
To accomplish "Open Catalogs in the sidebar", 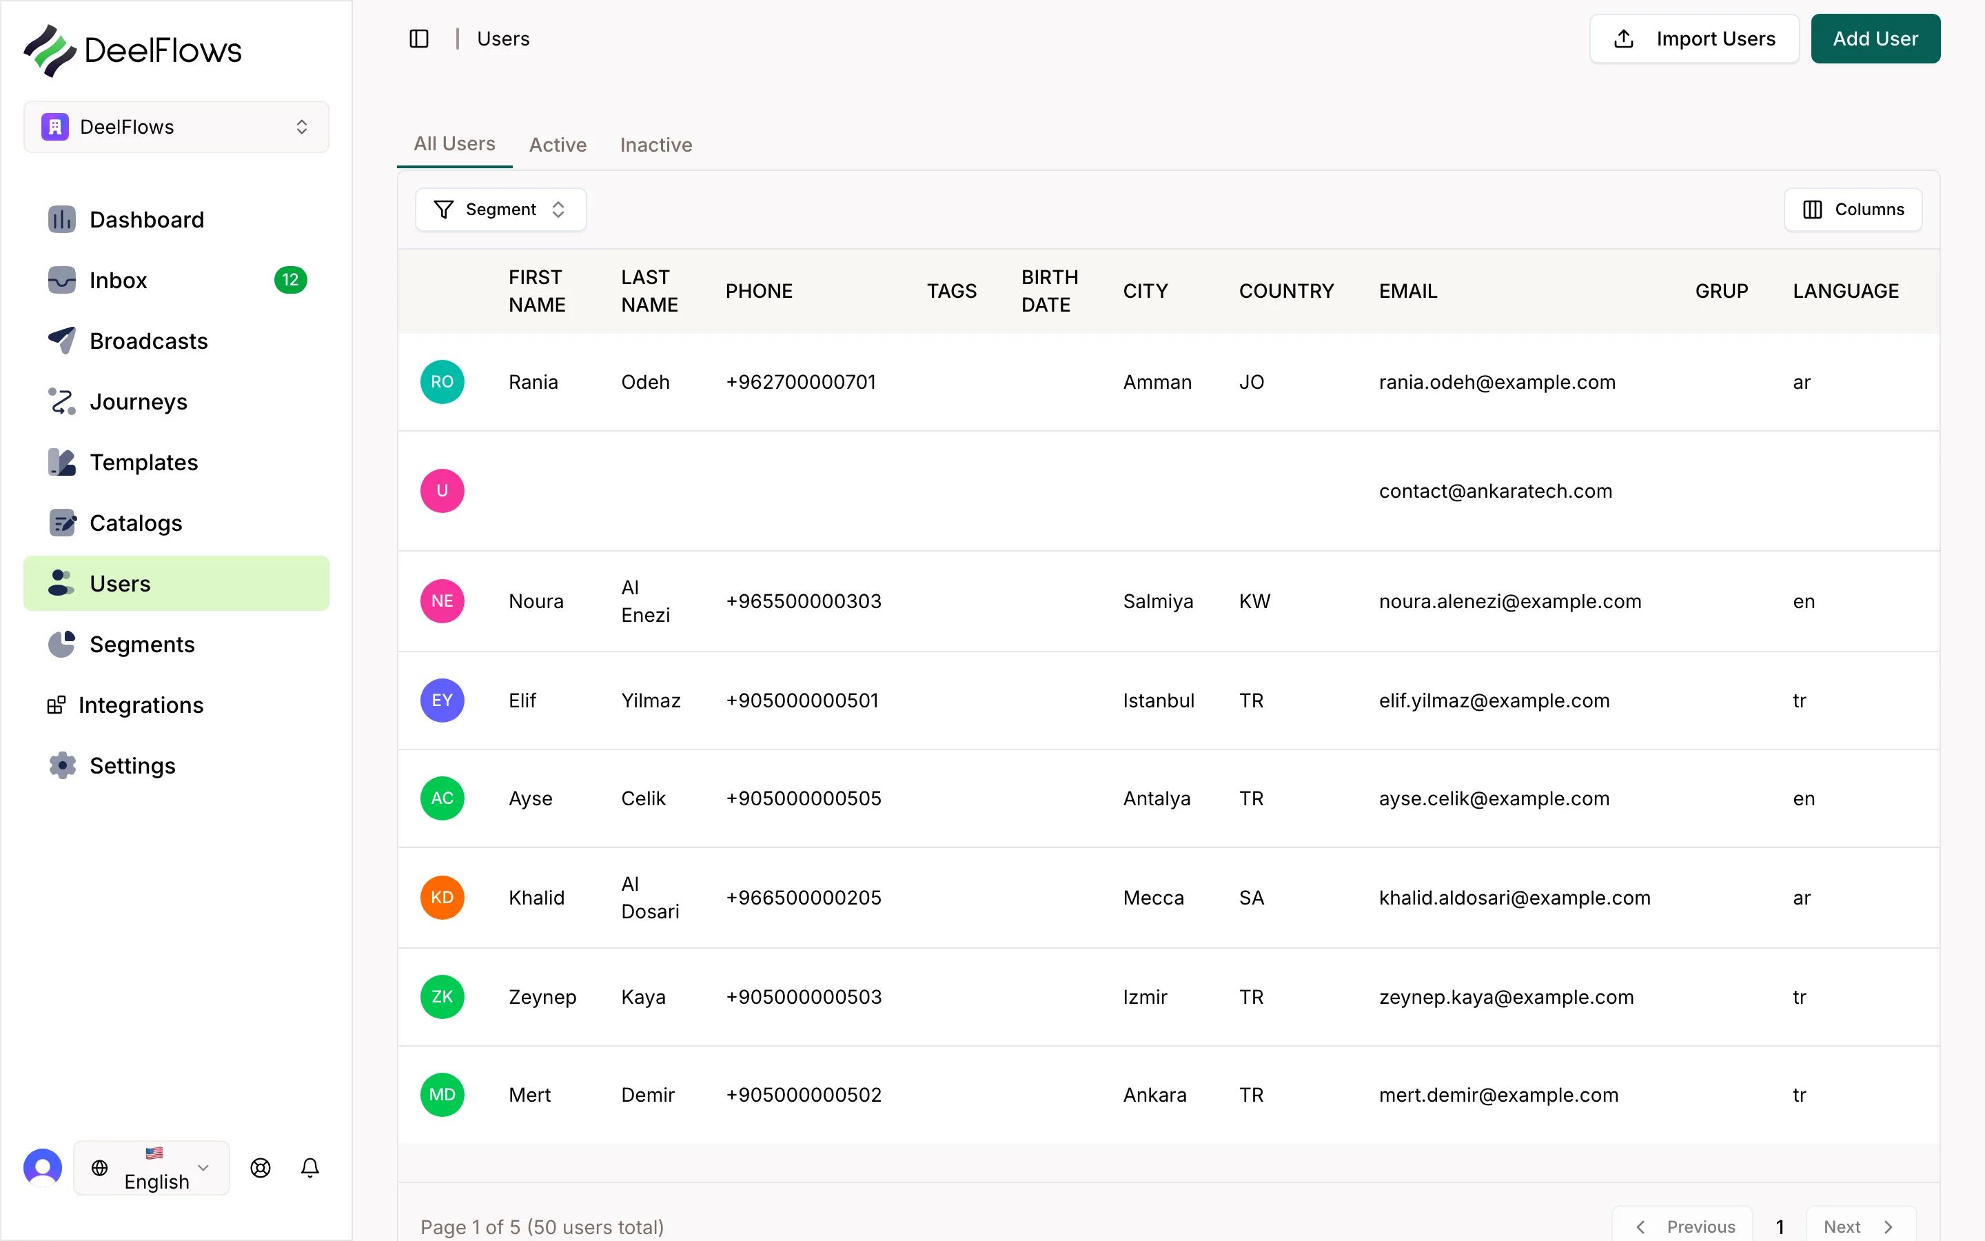I will click(x=176, y=523).
